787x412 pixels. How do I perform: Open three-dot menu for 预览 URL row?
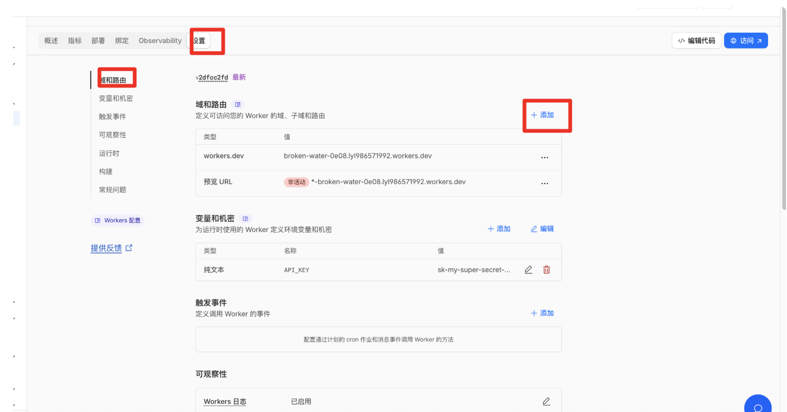(544, 183)
